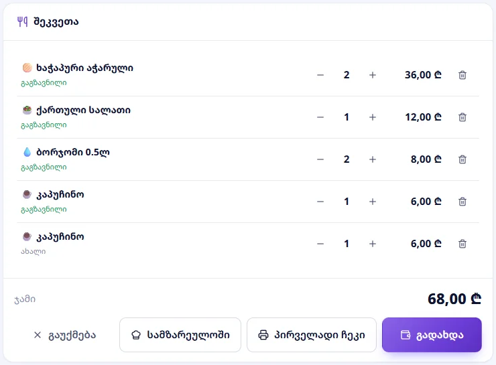496x365 pixels.
Task: Decrease ბორჯომი 0.5ლ quantity with minus
Action: point(320,159)
